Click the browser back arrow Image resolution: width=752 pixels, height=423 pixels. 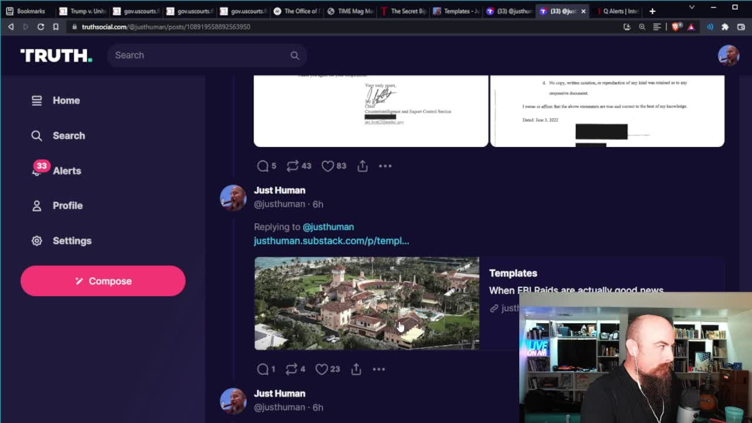[x=11, y=26]
